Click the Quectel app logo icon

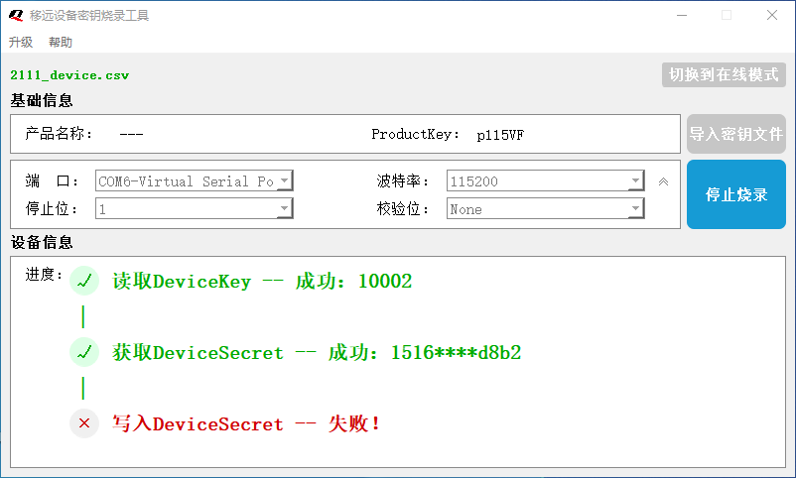coord(16,15)
